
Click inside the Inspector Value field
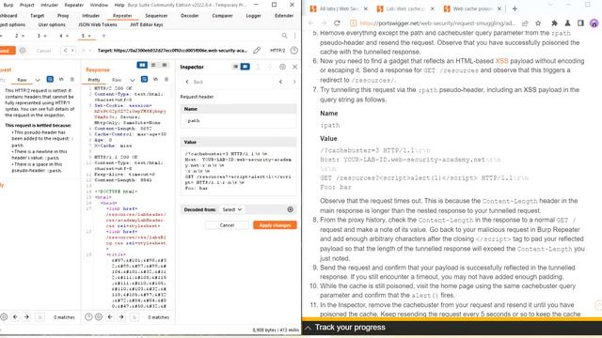pos(238,171)
